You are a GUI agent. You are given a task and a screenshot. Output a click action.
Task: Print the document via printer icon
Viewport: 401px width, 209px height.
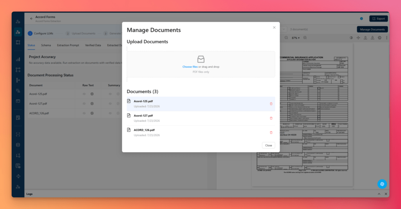(379, 38)
